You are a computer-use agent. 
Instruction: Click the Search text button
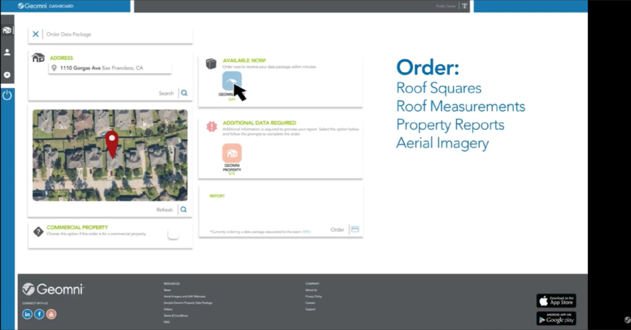coord(166,93)
